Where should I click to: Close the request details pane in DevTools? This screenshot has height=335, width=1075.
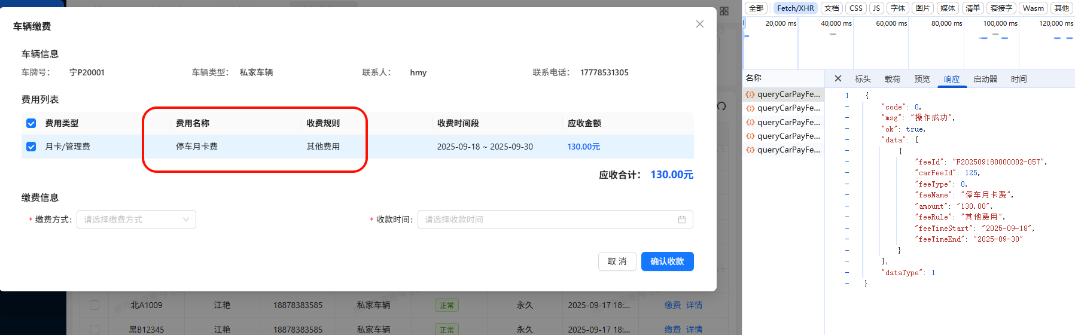pos(838,79)
